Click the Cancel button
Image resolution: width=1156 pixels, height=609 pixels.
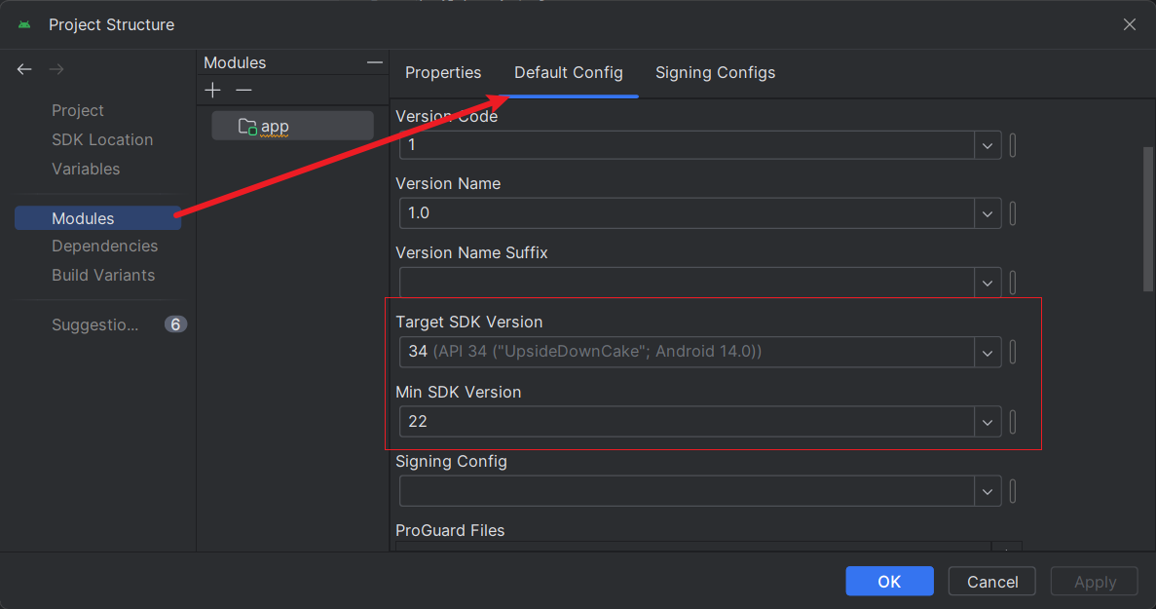(x=992, y=581)
